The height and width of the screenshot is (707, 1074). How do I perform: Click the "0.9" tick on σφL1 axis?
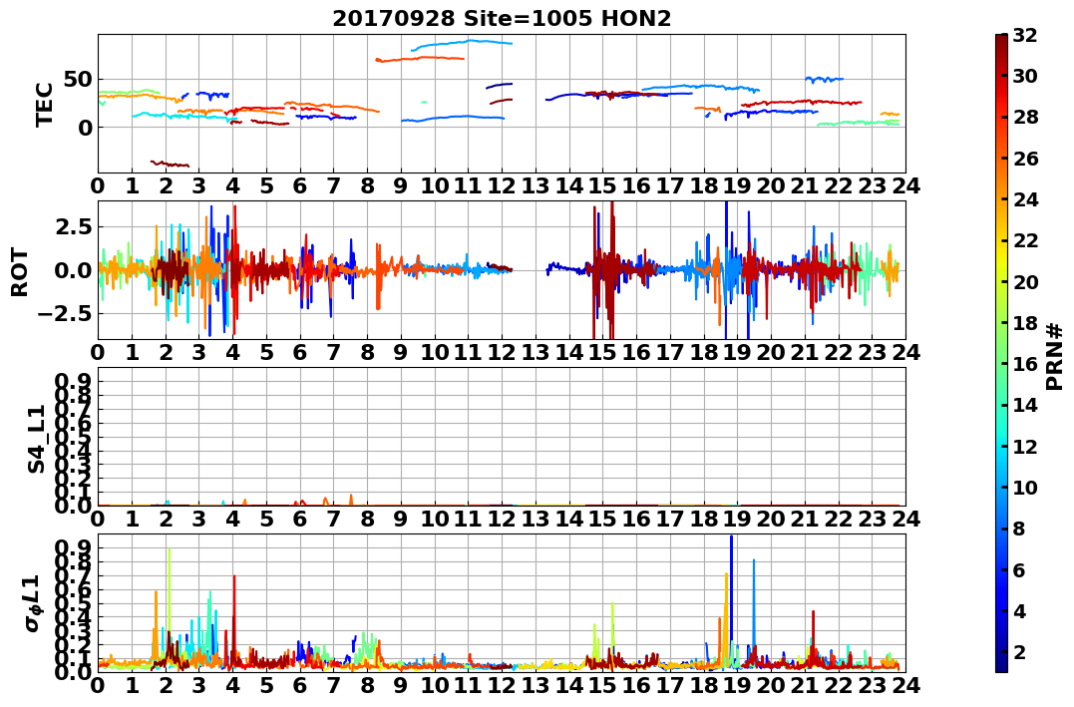click(74, 547)
